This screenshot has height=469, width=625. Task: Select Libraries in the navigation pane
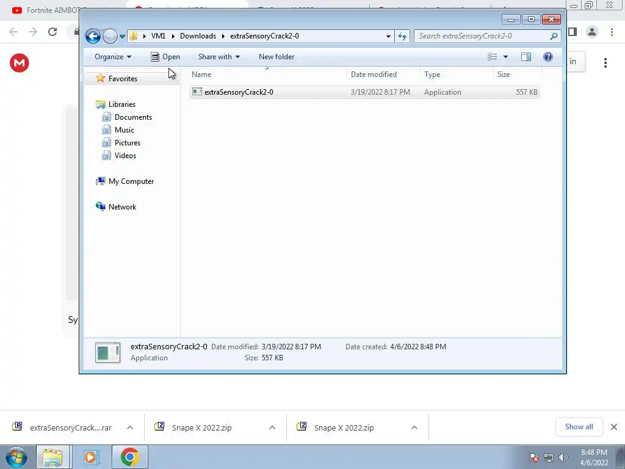point(117,104)
